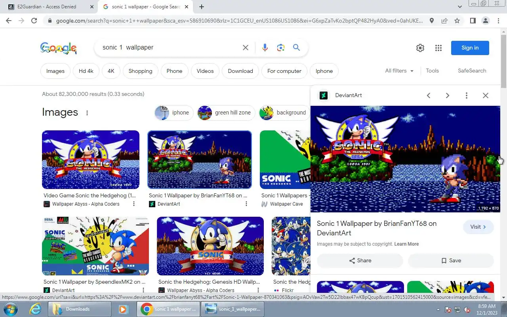Screen dimensions: 507x317
Task: Open media player taskbar icon
Action: tap(123, 309)
